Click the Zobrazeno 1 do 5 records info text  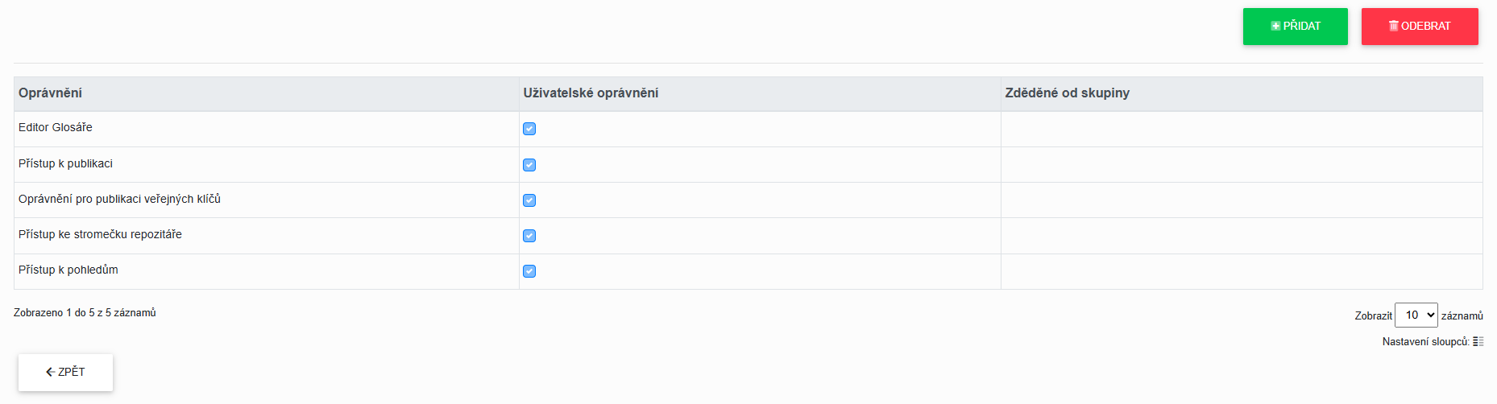(85, 313)
